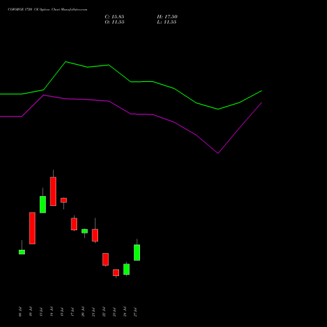Image resolution: width=327 pixels, height=327 pixels.
Task: Select the high value H: 17.50
Action: point(167,17)
